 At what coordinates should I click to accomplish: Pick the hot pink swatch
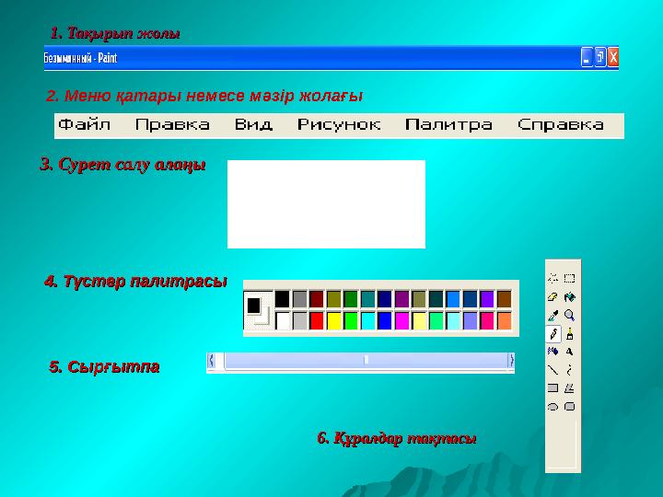tap(487, 321)
